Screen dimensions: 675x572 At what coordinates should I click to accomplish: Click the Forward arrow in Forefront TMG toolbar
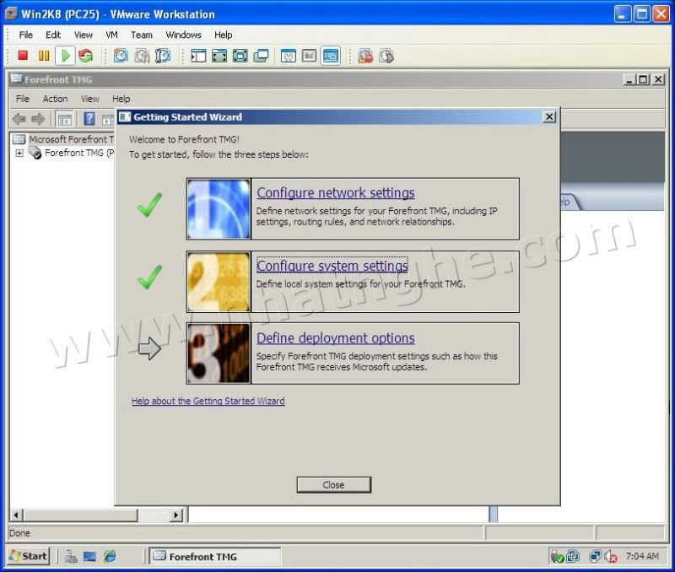[x=38, y=118]
